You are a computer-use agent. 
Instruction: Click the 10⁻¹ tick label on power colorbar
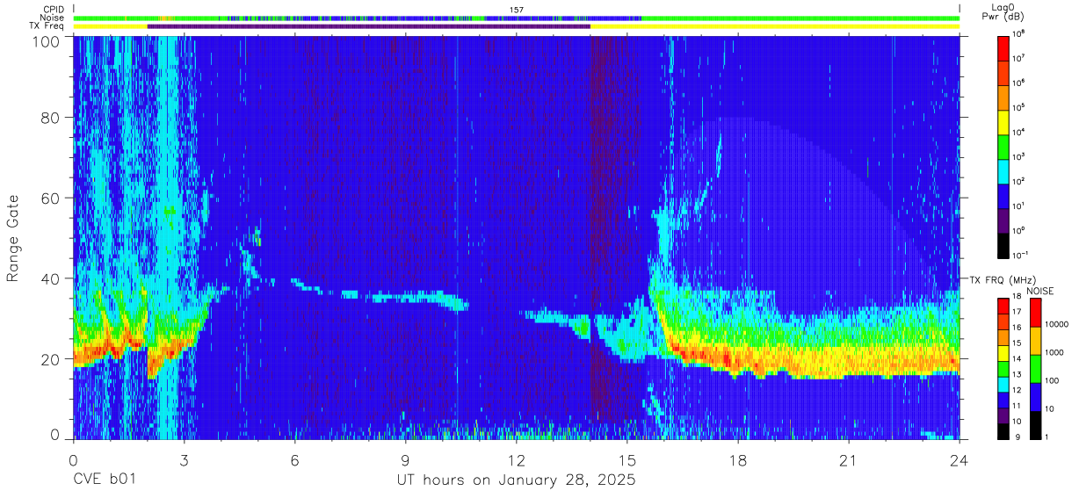tap(1020, 255)
